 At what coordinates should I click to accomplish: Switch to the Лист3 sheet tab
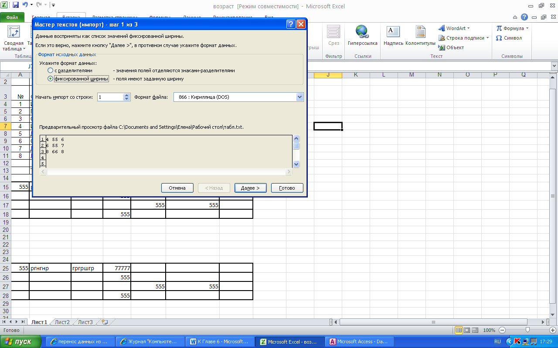click(85, 322)
